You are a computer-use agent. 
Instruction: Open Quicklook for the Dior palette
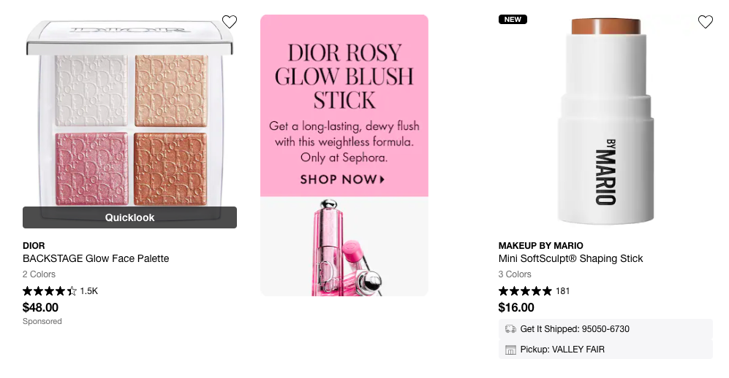[129, 217]
